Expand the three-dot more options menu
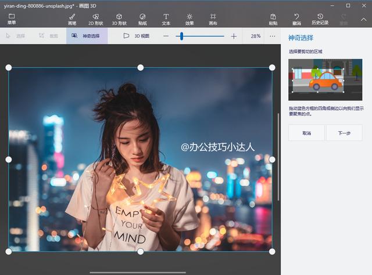This screenshot has height=275, width=372. (272, 36)
